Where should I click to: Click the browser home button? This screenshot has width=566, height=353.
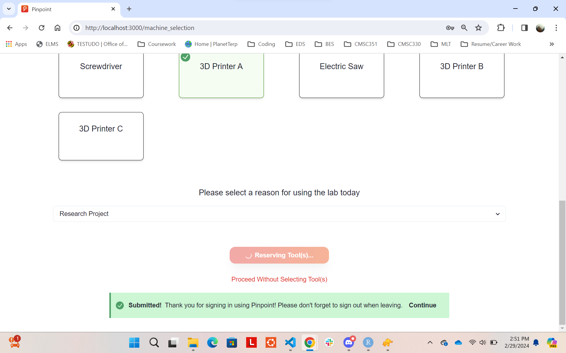point(57,28)
